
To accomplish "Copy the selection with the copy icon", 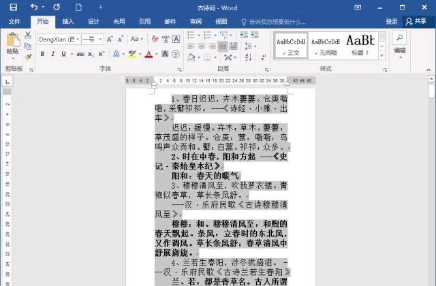I will coord(27,46).
